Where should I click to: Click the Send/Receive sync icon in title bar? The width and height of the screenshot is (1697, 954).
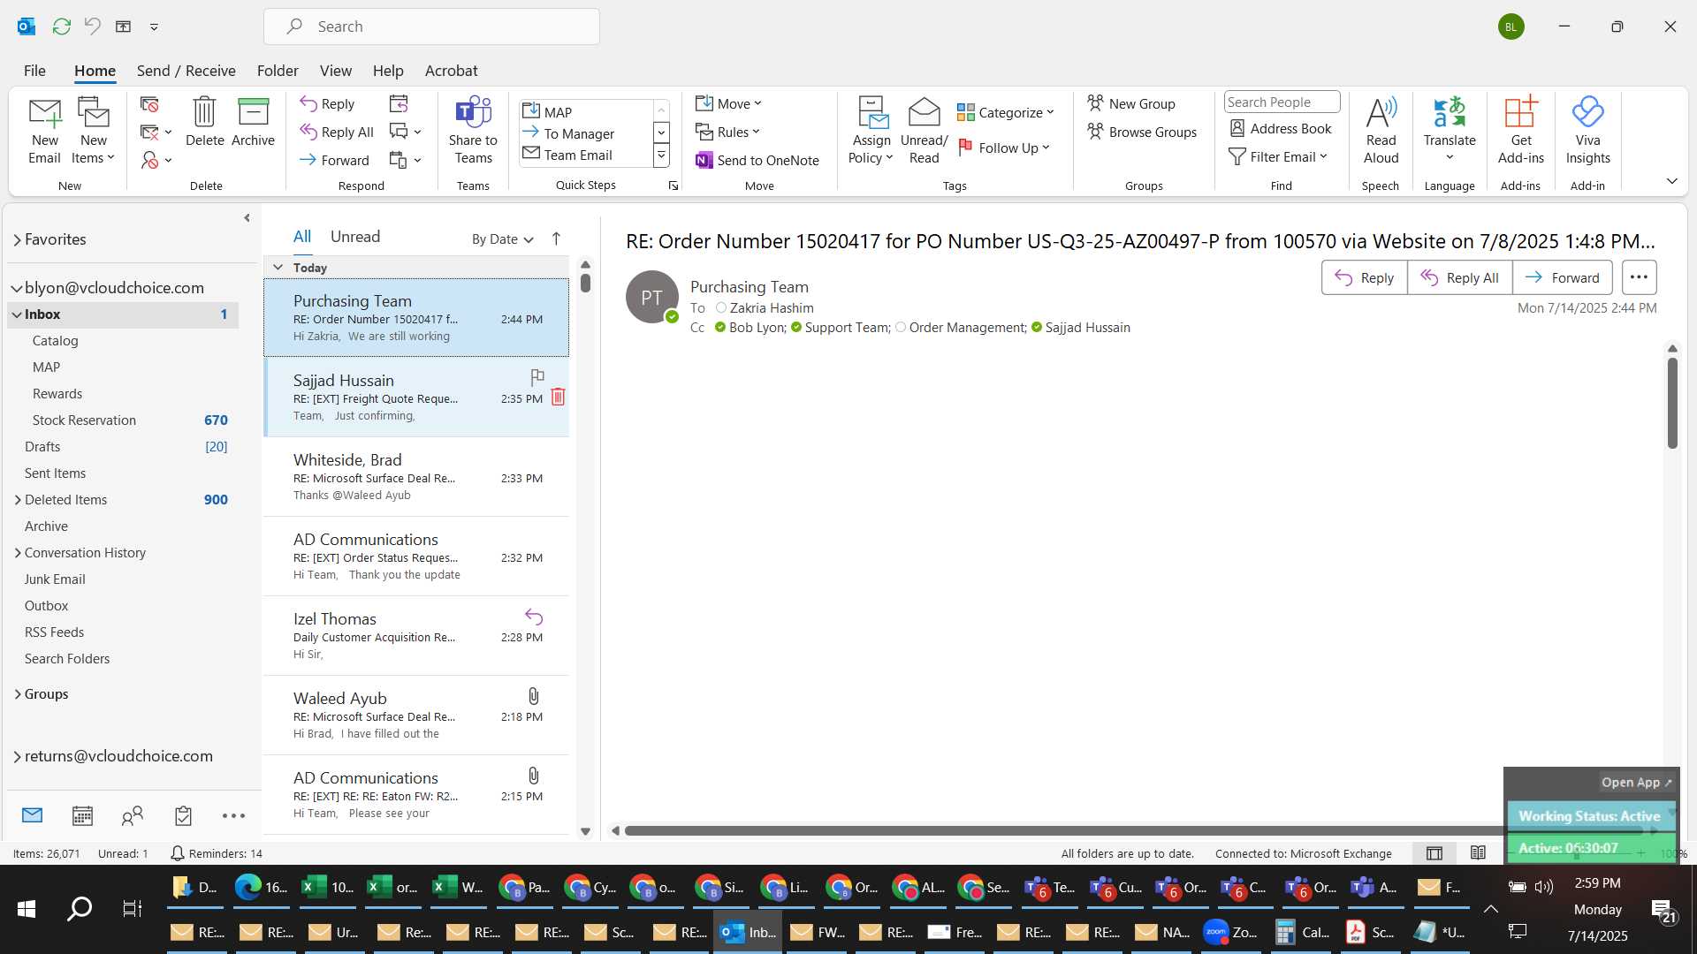[x=61, y=26]
